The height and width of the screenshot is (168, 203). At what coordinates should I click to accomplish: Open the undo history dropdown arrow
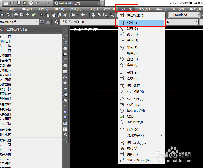pos(42,3)
